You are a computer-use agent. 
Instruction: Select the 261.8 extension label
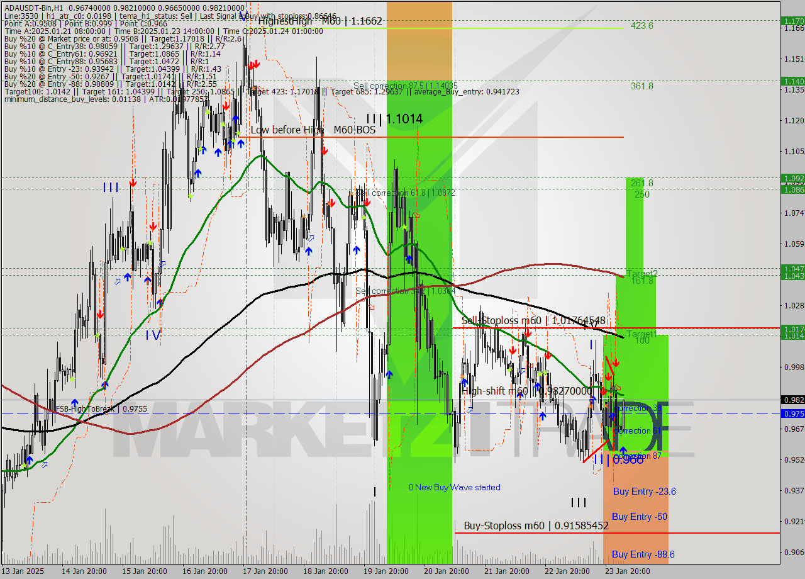click(x=642, y=183)
